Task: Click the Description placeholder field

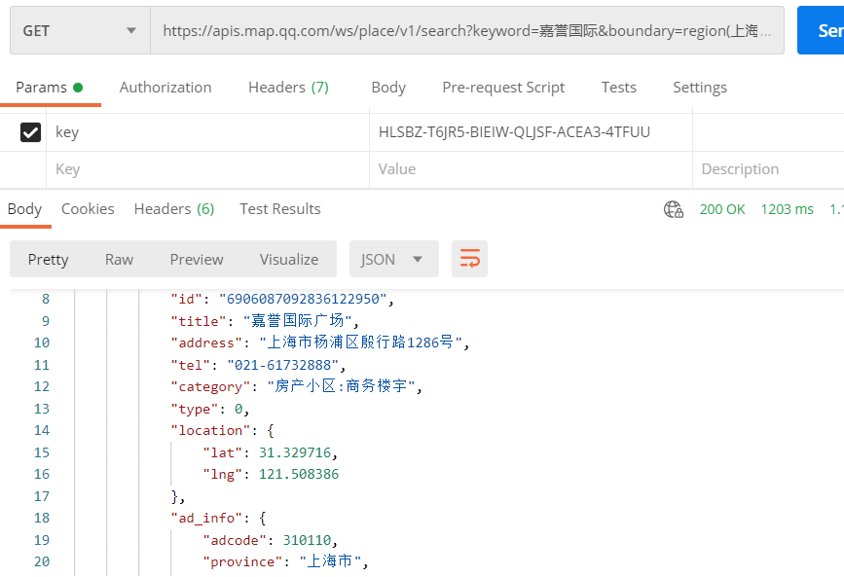Action: coord(768,169)
